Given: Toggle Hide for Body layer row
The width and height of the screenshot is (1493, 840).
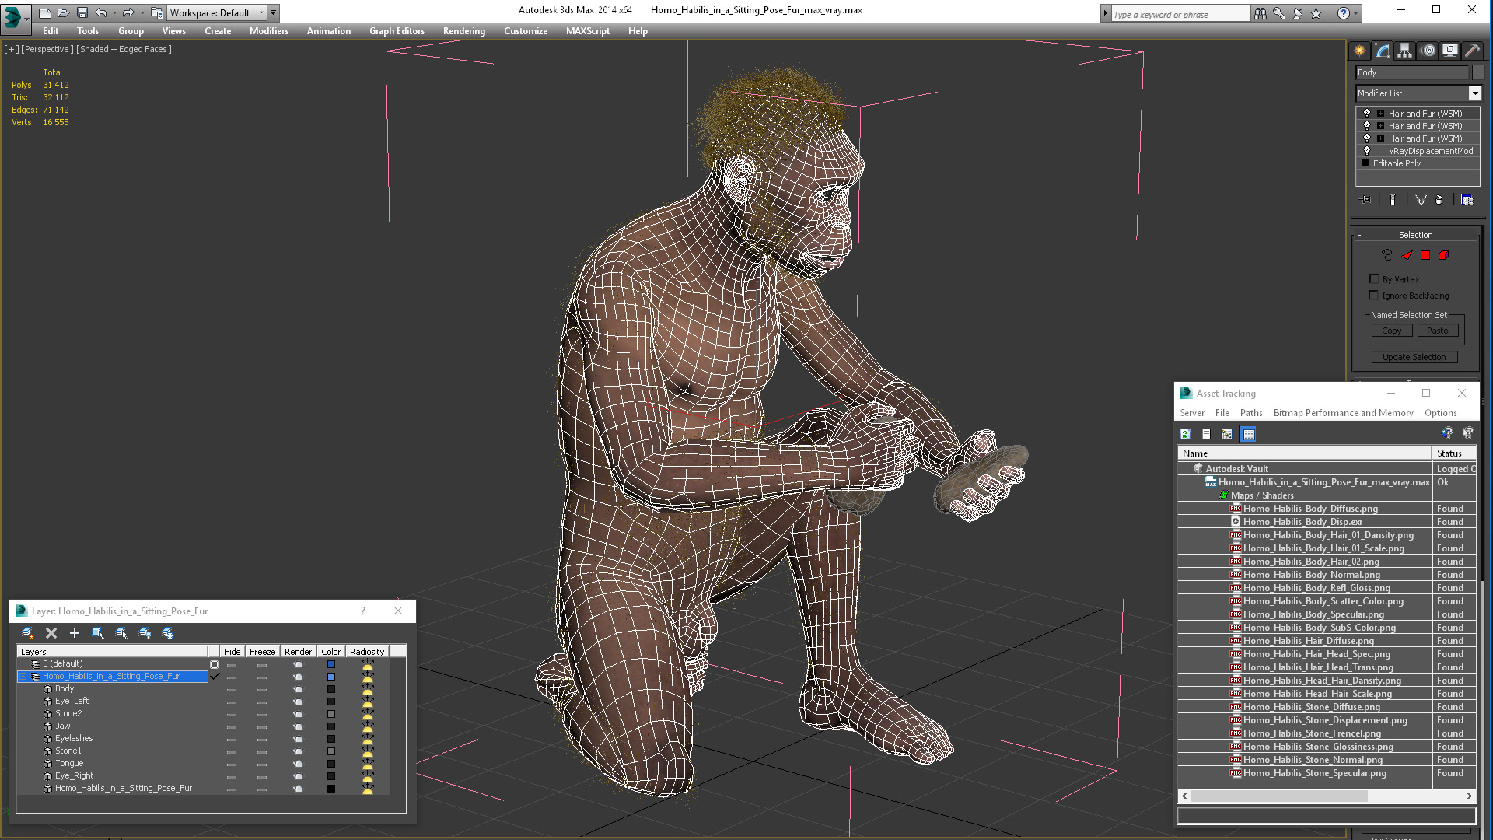Looking at the screenshot, I should click(x=232, y=689).
